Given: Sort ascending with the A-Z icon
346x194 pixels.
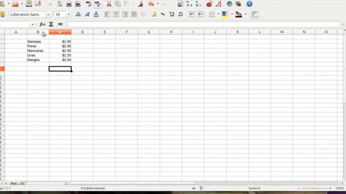Looking at the screenshot, I should pos(189,4).
